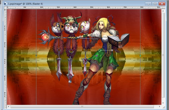Click the left green guide handle

click(x=36, y=56)
